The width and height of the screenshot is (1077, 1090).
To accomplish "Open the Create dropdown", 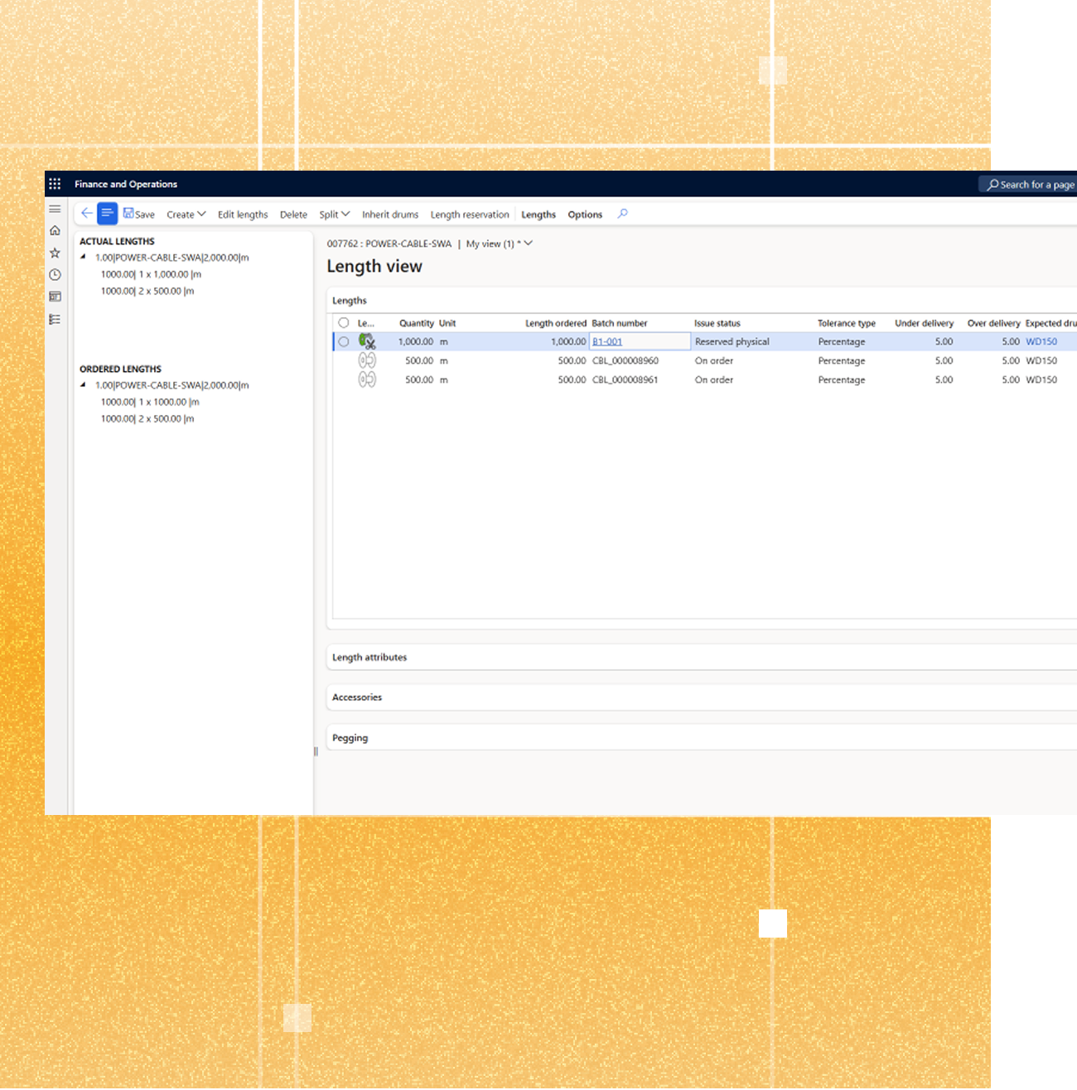I will pyautogui.click(x=186, y=215).
